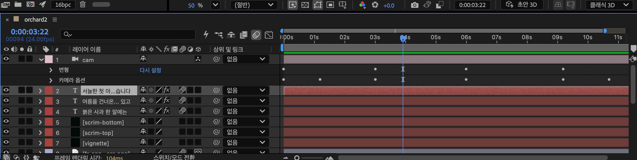Click the +0.0 exposure value
Image resolution: width=637 pixels, height=160 pixels.
click(389, 5)
